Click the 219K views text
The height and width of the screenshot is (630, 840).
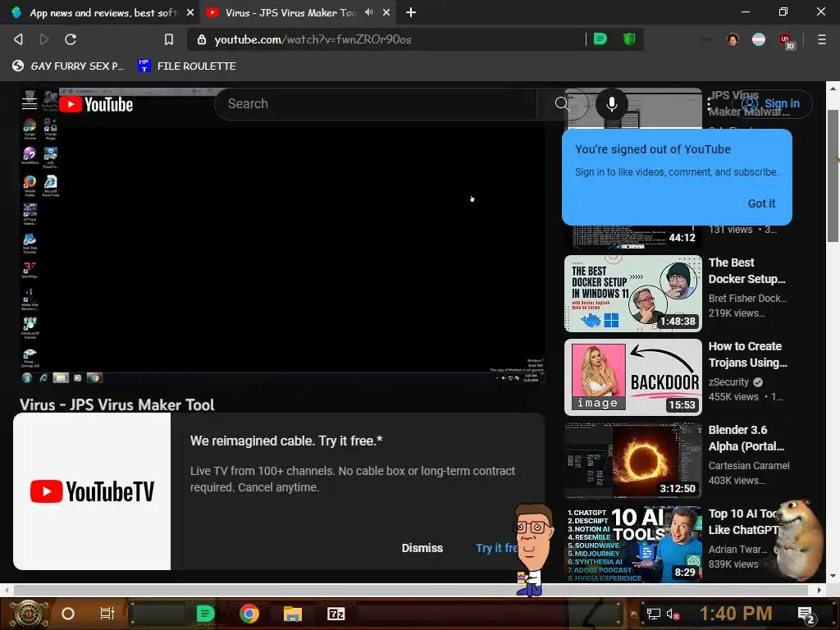pos(737,313)
